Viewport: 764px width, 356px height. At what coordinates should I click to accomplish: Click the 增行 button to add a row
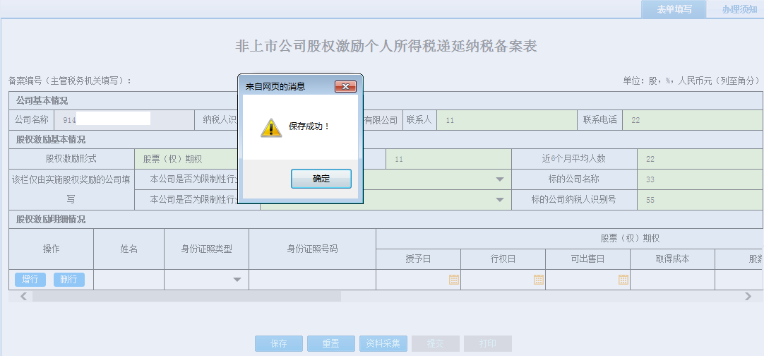pos(30,280)
